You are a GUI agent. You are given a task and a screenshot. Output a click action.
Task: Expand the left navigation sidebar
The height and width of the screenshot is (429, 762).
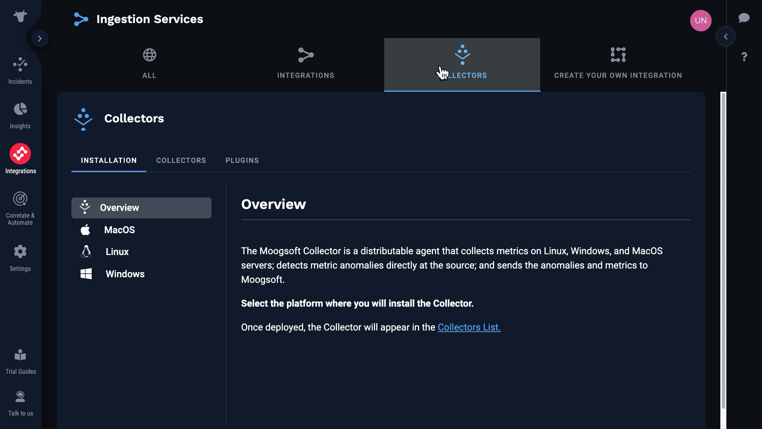40,39
